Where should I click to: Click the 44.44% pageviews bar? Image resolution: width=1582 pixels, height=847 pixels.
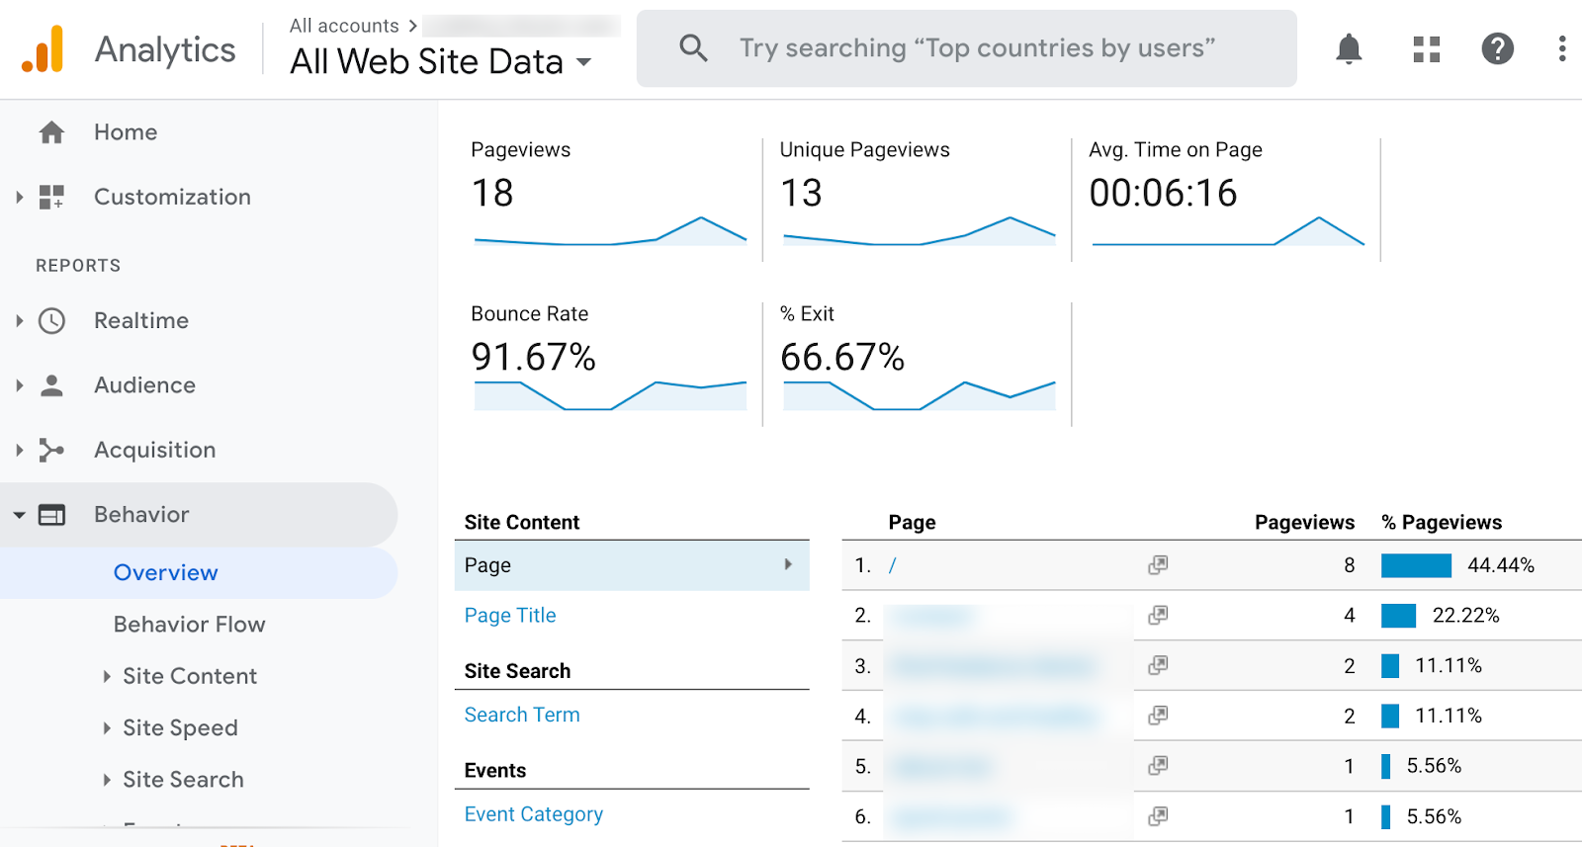(1416, 565)
